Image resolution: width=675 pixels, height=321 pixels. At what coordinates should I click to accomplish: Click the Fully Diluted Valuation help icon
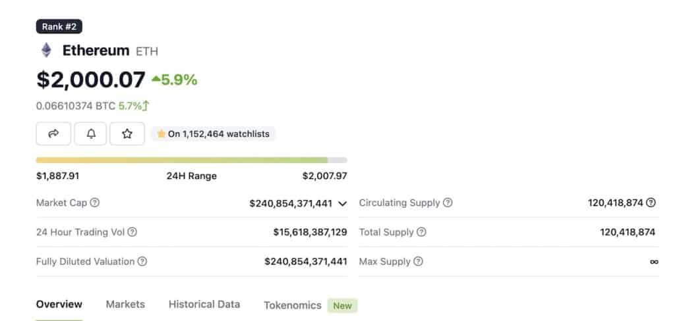(x=142, y=261)
